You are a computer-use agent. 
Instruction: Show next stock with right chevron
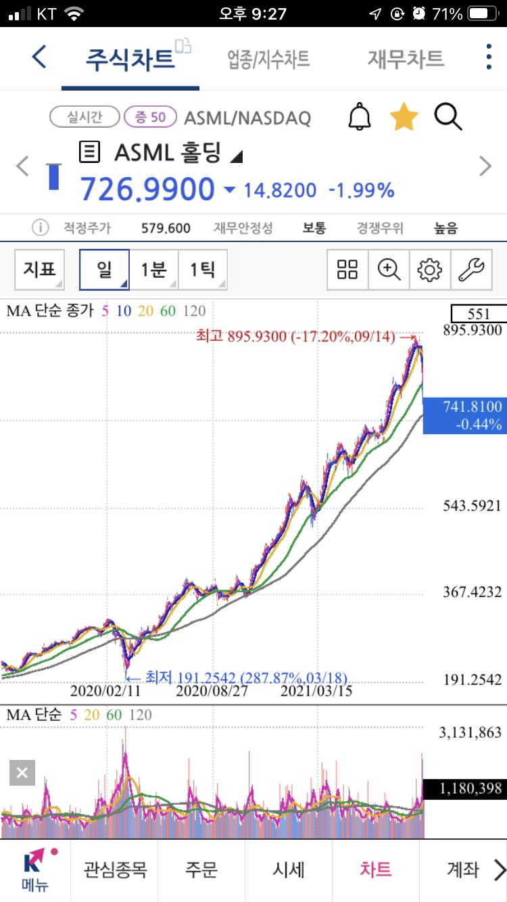coord(485,166)
